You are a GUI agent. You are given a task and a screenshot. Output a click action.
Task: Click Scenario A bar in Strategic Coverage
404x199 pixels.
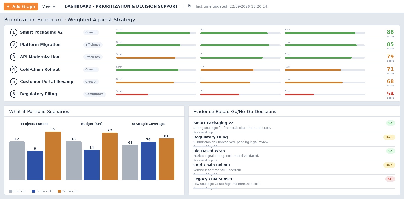148,161
